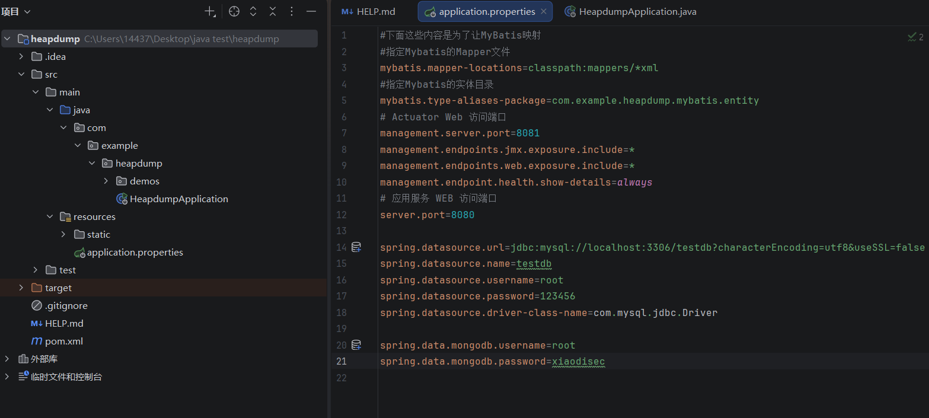
Task: Expand the .idea folder
Action: [21, 57]
